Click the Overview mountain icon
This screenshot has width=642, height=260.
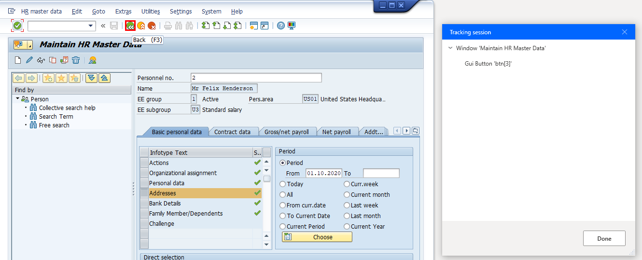(x=93, y=60)
